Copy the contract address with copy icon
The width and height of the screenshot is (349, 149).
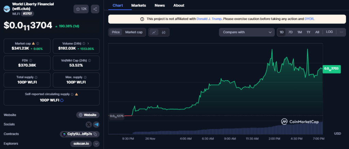click(x=95, y=134)
